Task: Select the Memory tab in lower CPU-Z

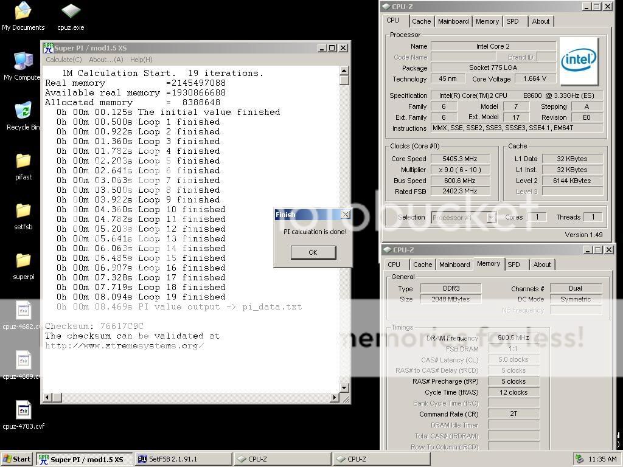Action: coord(489,263)
